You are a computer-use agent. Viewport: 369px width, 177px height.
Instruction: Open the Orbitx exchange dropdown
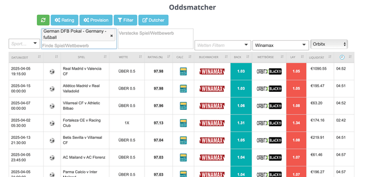(329, 44)
